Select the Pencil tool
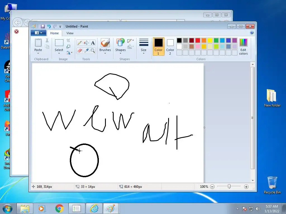This screenshot has width=286, height=214. 80,43
